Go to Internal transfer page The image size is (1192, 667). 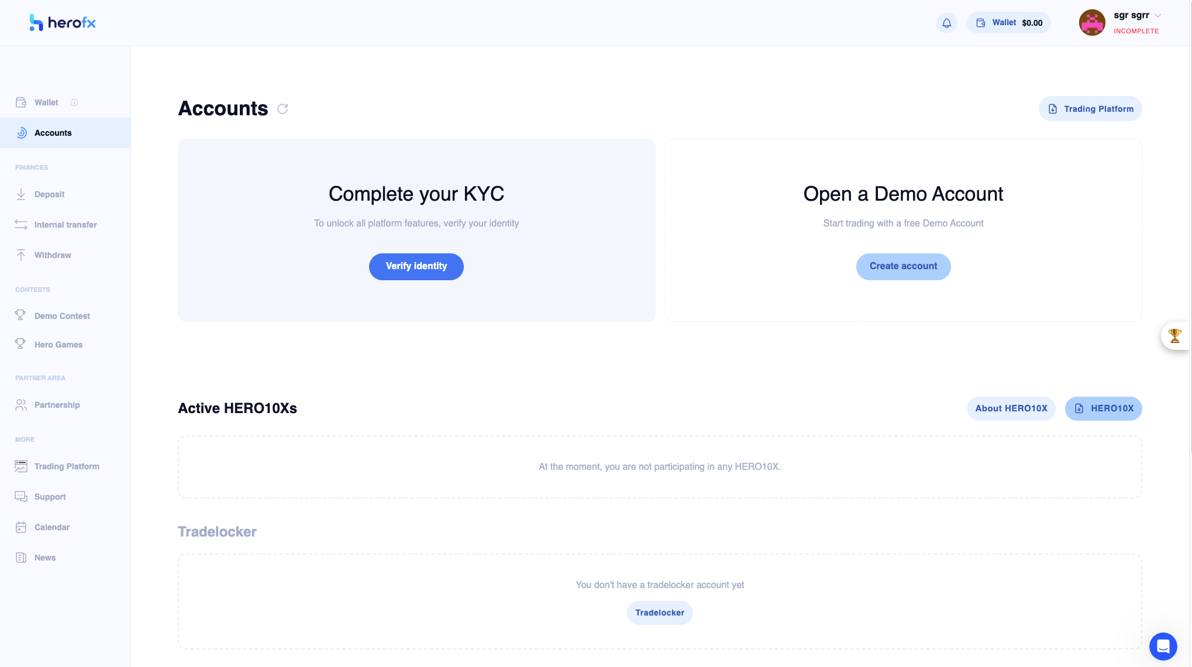tap(65, 225)
